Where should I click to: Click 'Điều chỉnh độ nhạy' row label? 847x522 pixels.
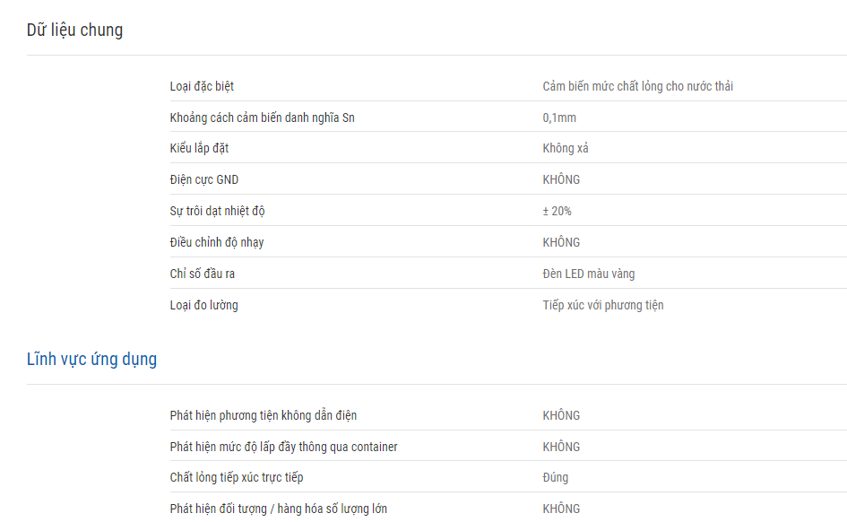coord(217,243)
